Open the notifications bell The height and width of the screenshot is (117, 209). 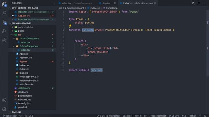click(205, 116)
